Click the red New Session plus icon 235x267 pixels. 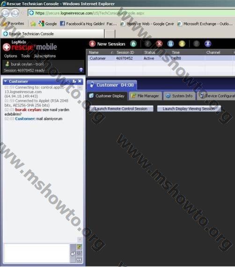click(92, 44)
